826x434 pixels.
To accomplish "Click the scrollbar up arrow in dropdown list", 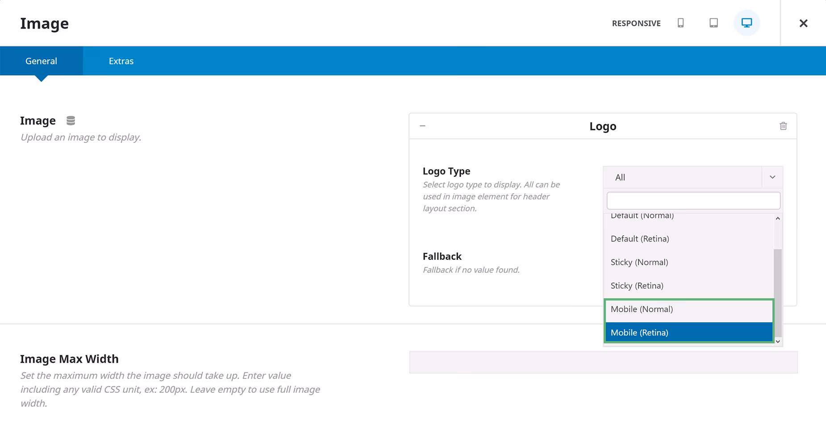I will (x=778, y=218).
